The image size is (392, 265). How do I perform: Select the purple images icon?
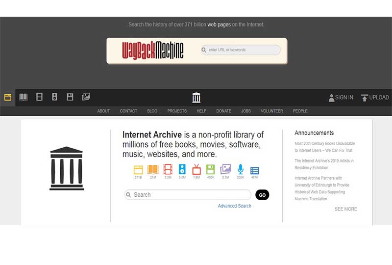point(225,169)
